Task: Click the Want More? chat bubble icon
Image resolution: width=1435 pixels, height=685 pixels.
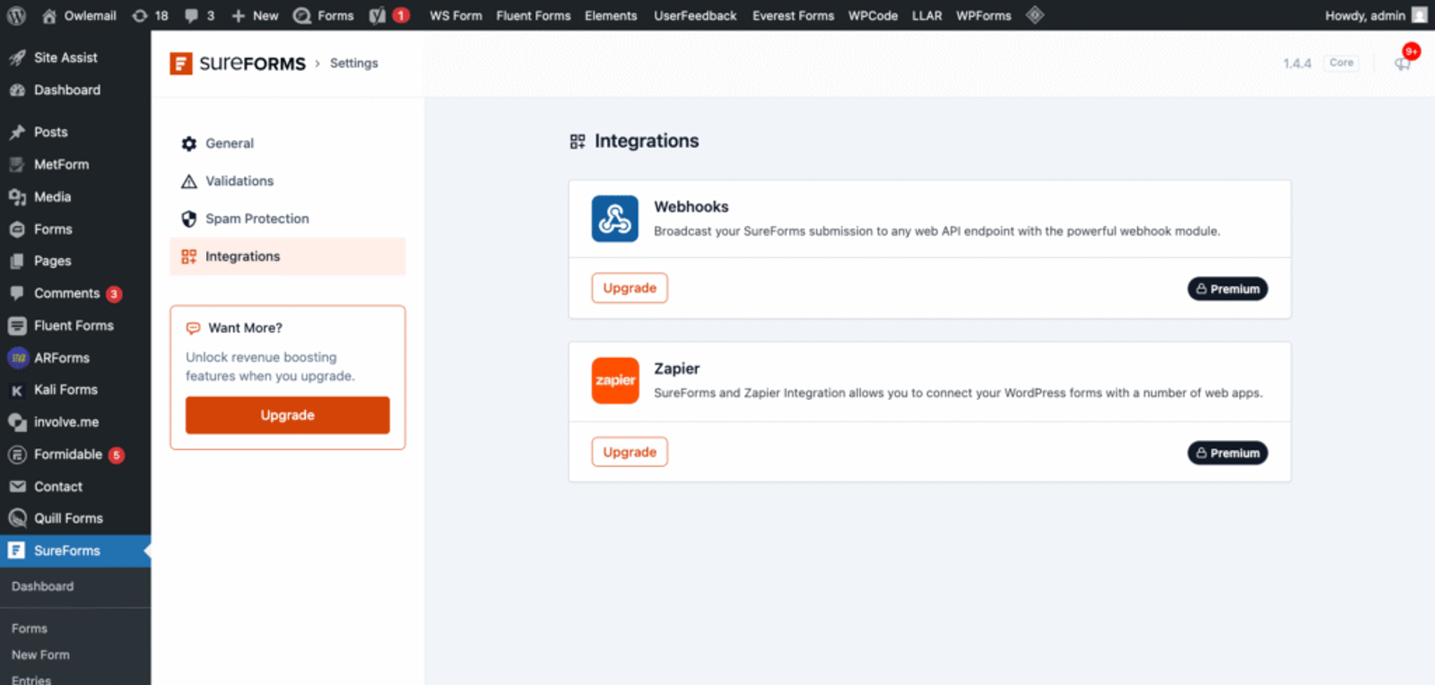Action: (193, 328)
